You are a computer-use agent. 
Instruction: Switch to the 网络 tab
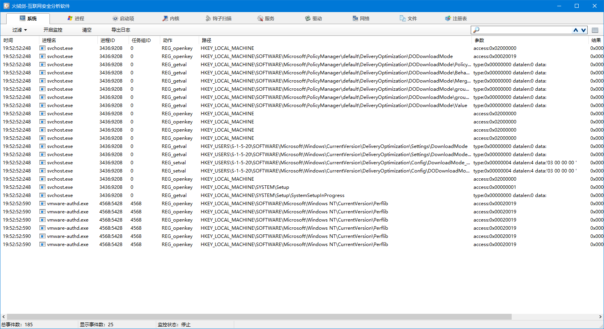coord(361,19)
